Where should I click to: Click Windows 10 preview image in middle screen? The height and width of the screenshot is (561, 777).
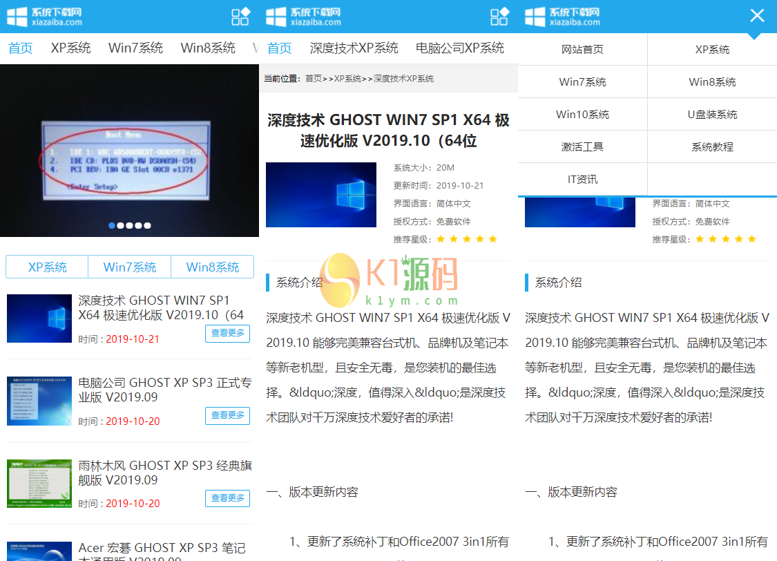[321, 195]
